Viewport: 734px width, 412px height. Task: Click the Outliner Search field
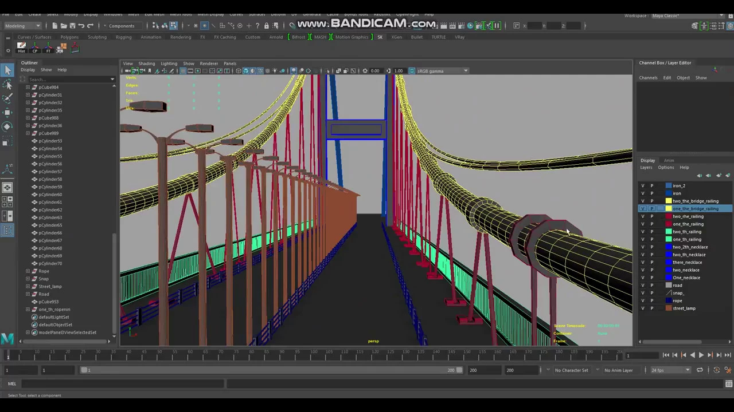click(68, 79)
